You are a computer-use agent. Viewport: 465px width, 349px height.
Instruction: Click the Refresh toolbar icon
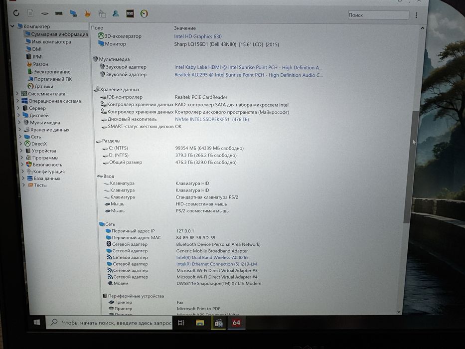click(16, 13)
